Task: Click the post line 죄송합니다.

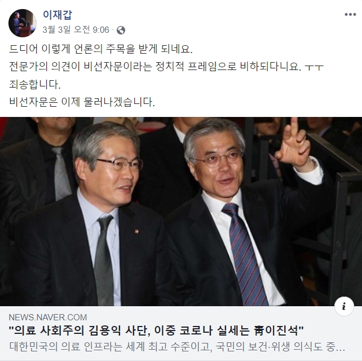Action: click(x=34, y=84)
